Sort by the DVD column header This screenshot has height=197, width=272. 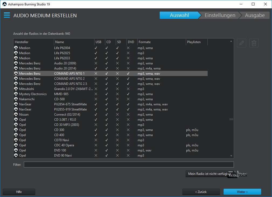(132, 42)
